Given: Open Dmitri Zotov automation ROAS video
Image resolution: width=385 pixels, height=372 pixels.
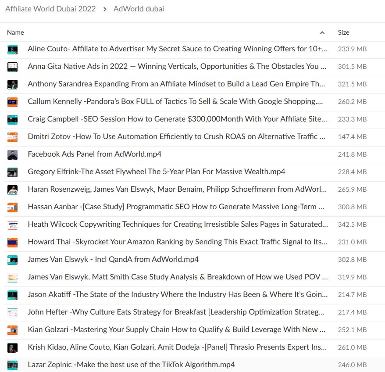Looking at the screenshot, I should click(177, 137).
